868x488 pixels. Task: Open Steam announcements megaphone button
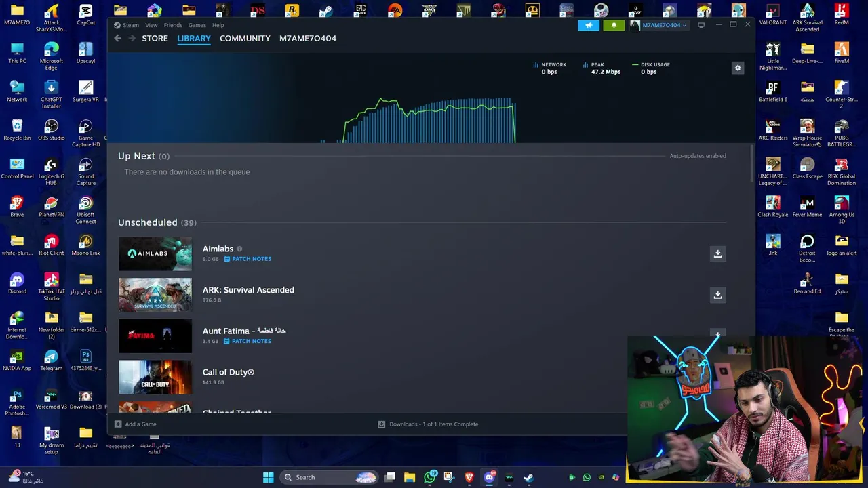pos(589,25)
